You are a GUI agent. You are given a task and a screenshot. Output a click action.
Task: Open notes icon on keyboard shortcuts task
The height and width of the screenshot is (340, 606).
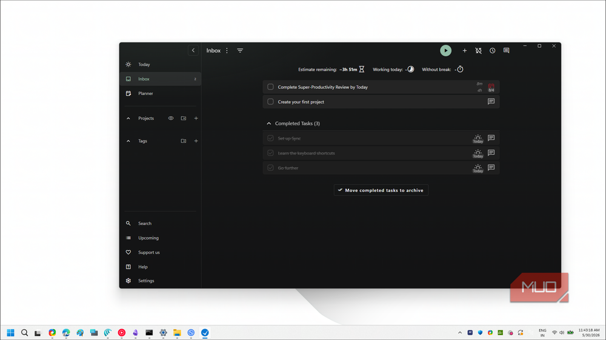[491, 153]
